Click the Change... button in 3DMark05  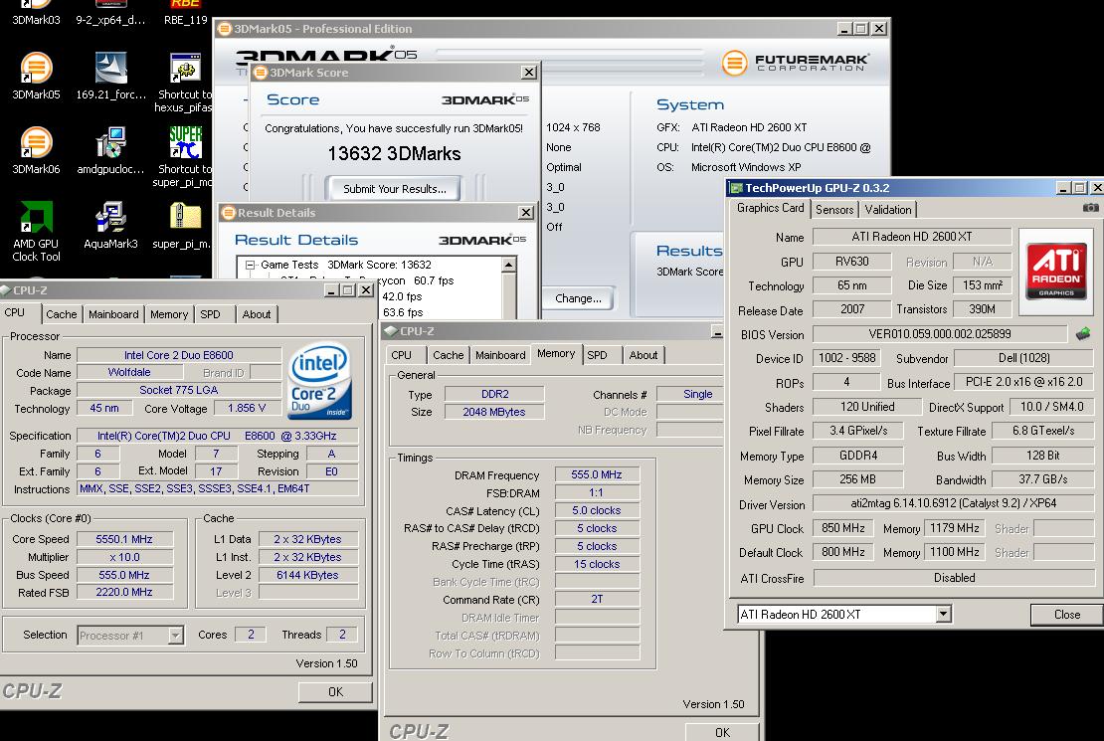pyautogui.click(x=578, y=298)
